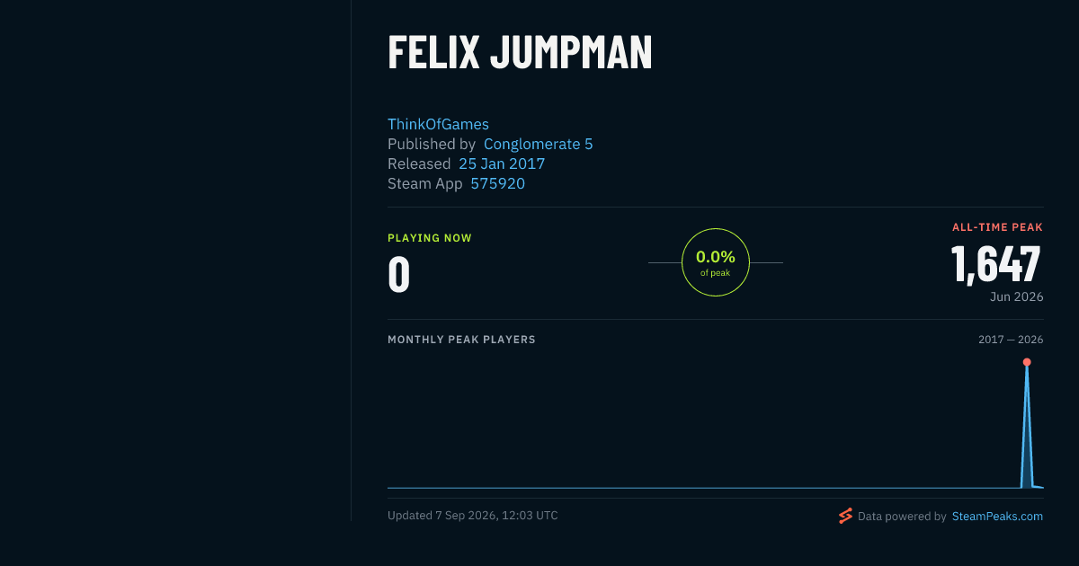This screenshot has height=566, width=1079.
Task: Open the Conglomerate 5 publisher link
Action: point(538,144)
